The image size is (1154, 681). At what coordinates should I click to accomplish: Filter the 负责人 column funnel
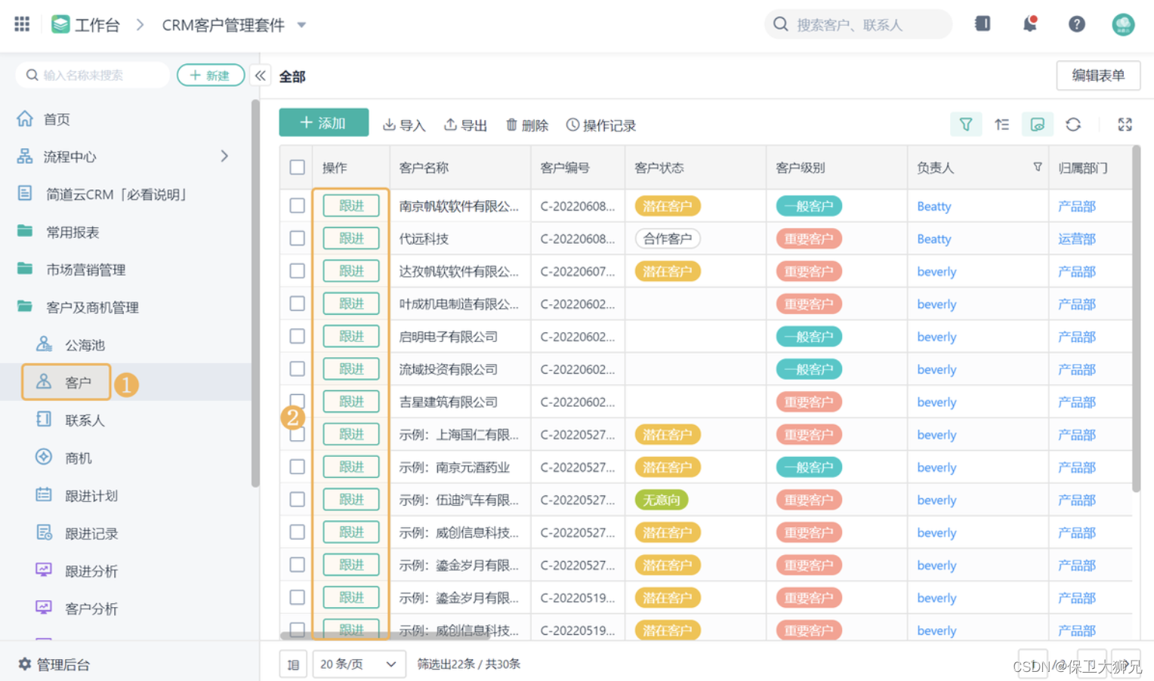tap(1038, 167)
